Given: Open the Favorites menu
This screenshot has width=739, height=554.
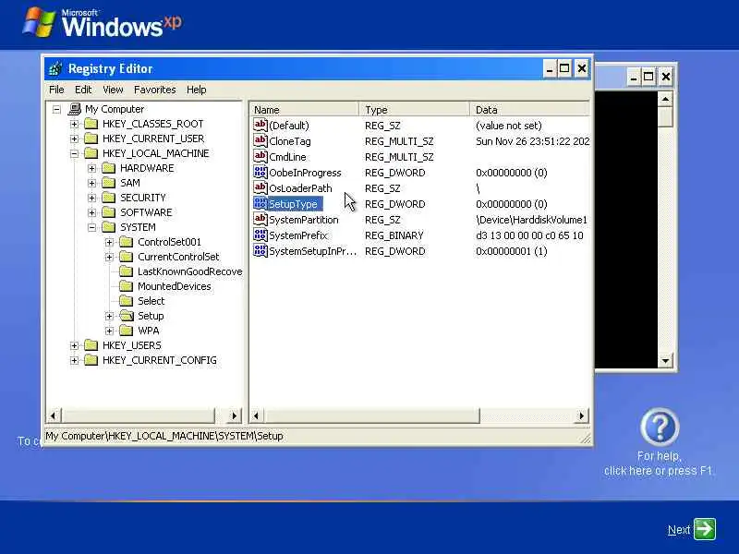Looking at the screenshot, I should pyautogui.click(x=154, y=90).
